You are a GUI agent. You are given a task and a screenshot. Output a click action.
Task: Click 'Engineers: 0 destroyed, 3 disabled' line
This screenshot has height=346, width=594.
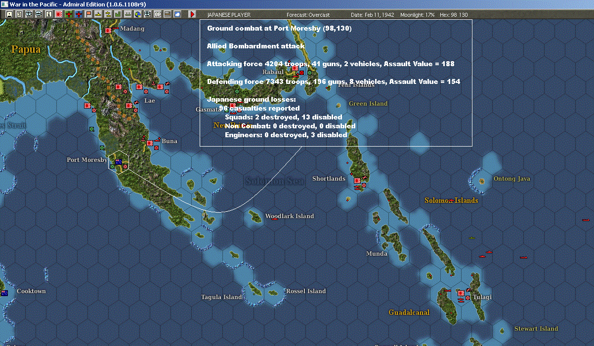[x=286, y=135]
